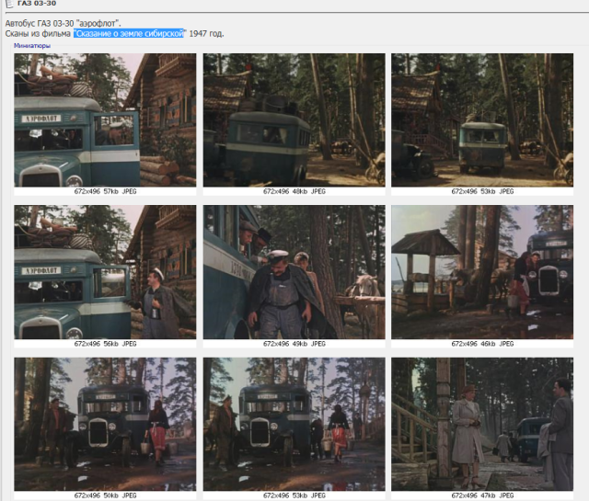Click the 672x496 47kb JPEG caption
589x501 pixels.
(x=482, y=495)
